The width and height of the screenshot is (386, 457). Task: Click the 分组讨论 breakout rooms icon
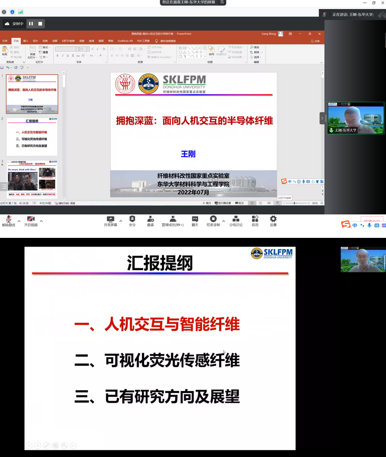[x=235, y=220]
